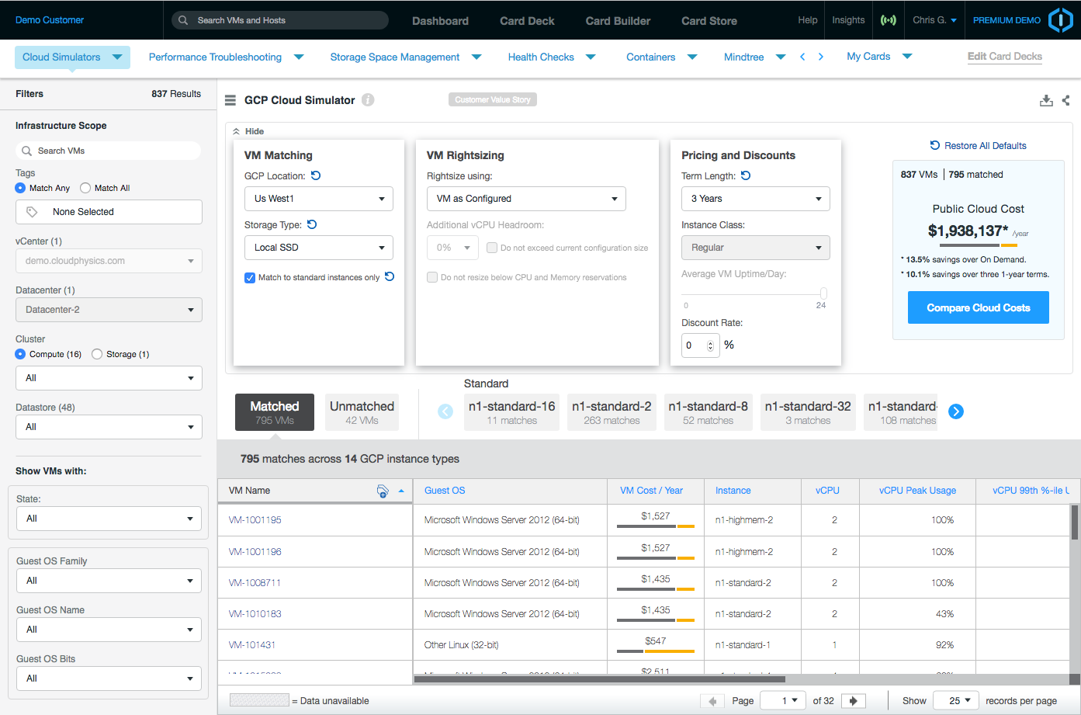1081x715 pixels.
Task: Click the live broadcast signal icon
Action: (889, 20)
